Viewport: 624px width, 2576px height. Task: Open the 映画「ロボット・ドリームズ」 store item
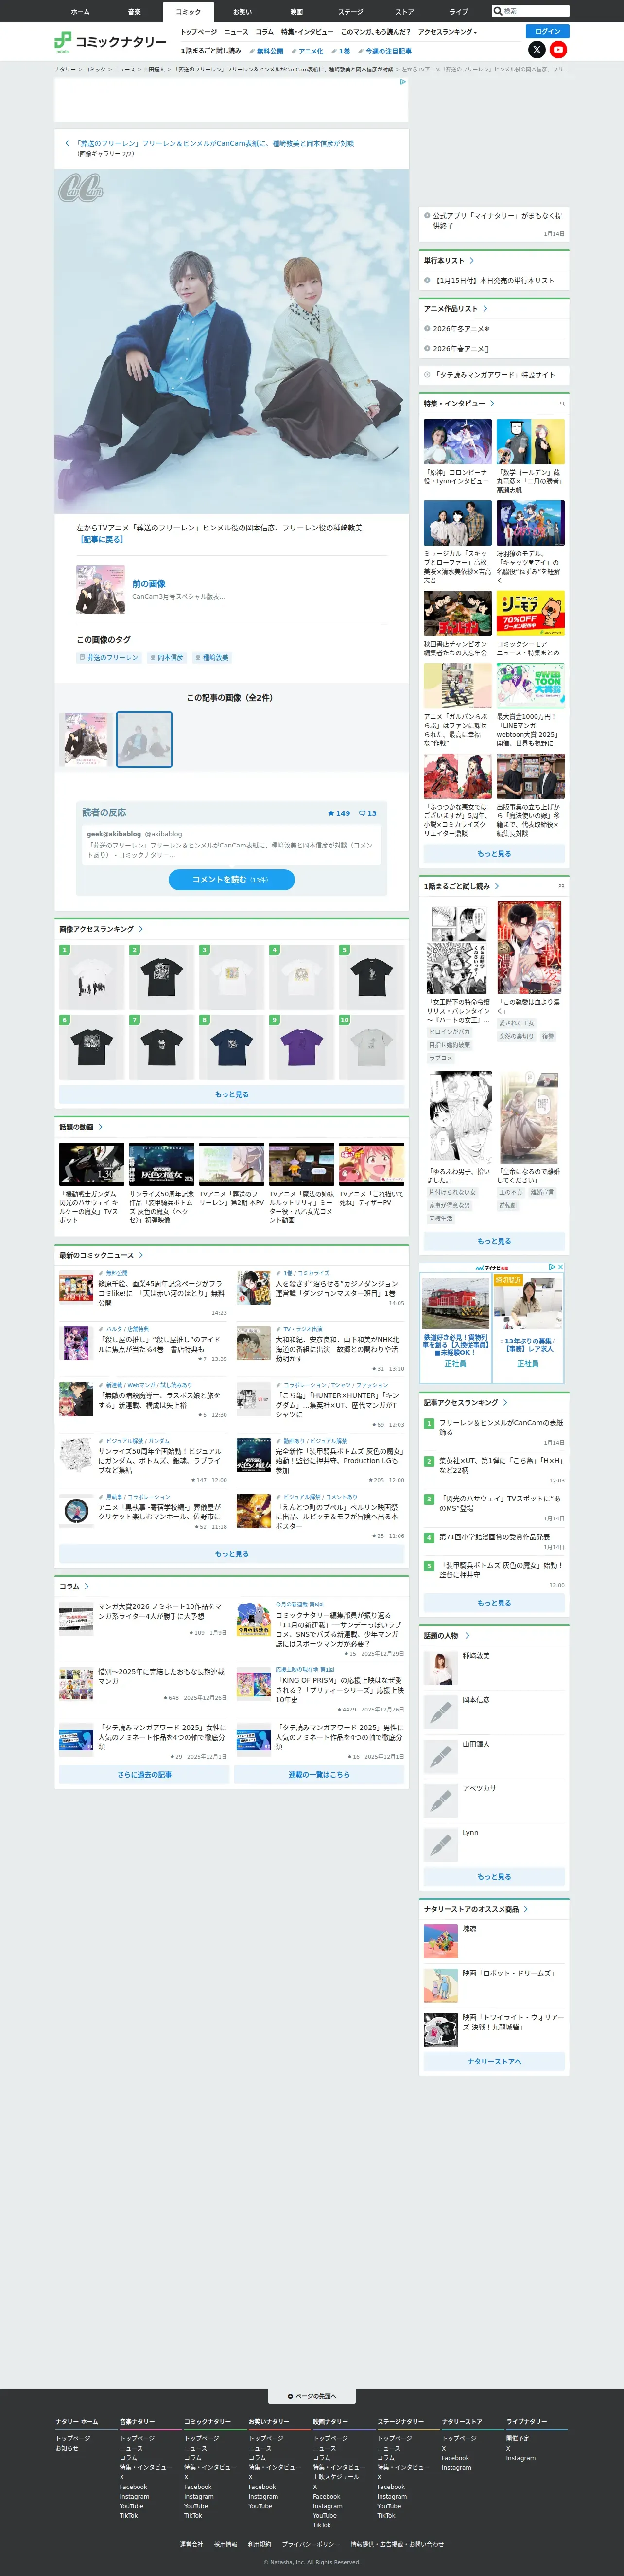pyautogui.click(x=494, y=1985)
